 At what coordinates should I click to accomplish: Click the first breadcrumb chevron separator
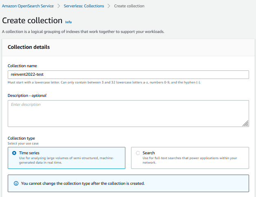coord(59,6)
